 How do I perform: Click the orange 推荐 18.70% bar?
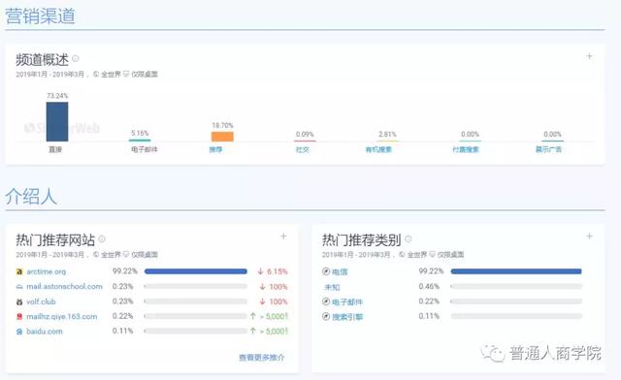(x=222, y=137)
